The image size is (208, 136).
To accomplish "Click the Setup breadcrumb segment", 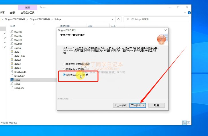I will [58, 19].
